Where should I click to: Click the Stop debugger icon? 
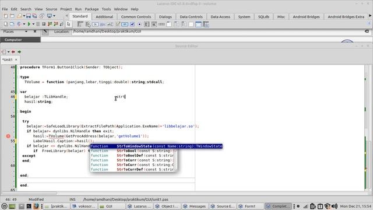[x=44, y=24]
